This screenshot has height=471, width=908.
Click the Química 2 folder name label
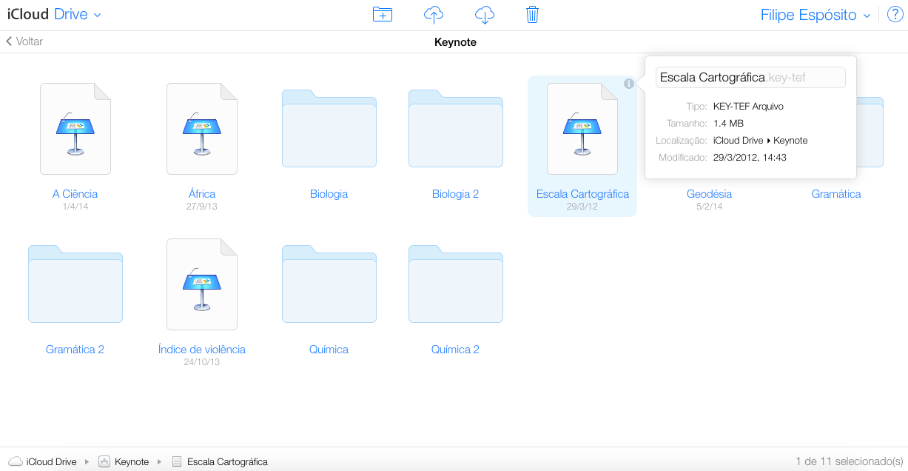click(456, 350)
